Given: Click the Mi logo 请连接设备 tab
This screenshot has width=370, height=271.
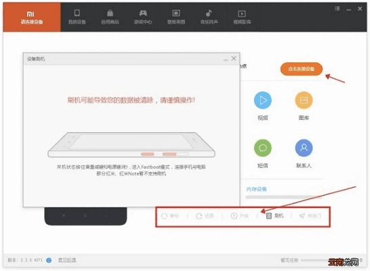Looking at the screenshot, I should point(32,17).
